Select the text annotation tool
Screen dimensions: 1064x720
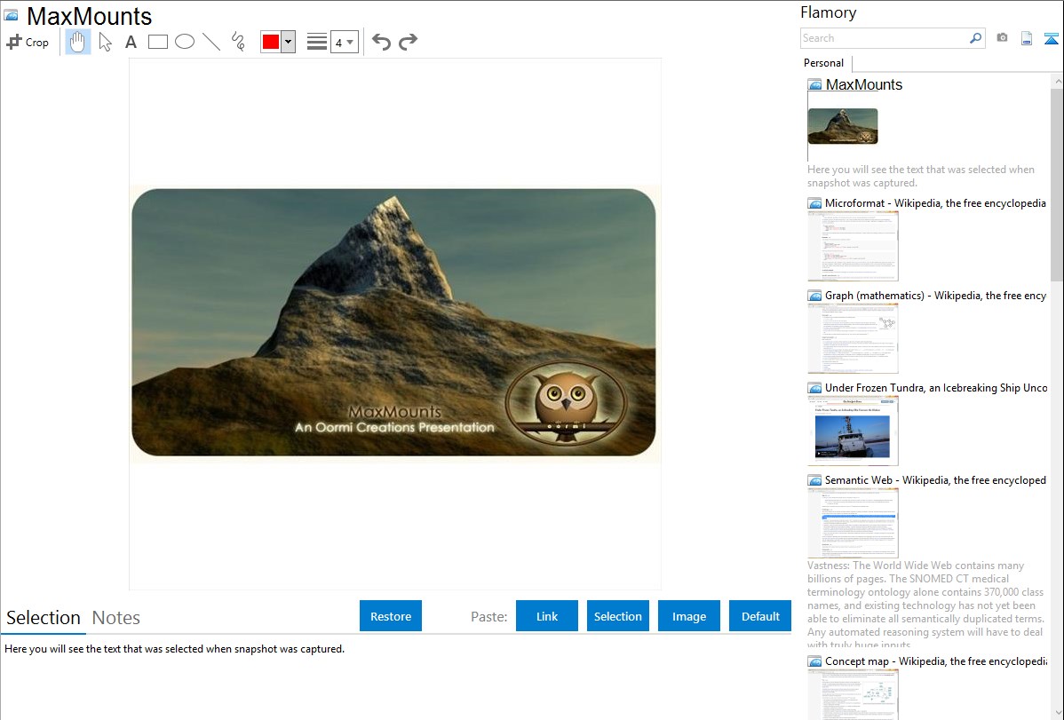131,42
